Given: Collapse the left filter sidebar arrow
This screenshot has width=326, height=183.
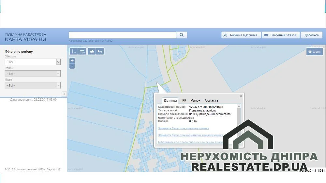Looking at the screenshot, I should pos(64,94).
